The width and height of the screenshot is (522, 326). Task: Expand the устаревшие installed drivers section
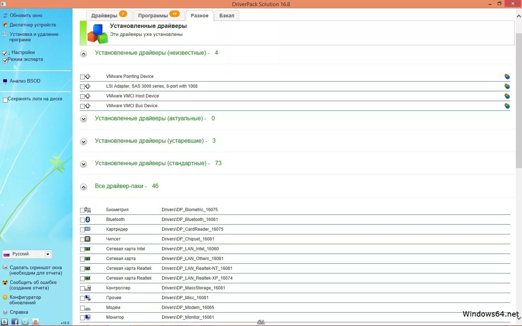[x=83, y=142]
